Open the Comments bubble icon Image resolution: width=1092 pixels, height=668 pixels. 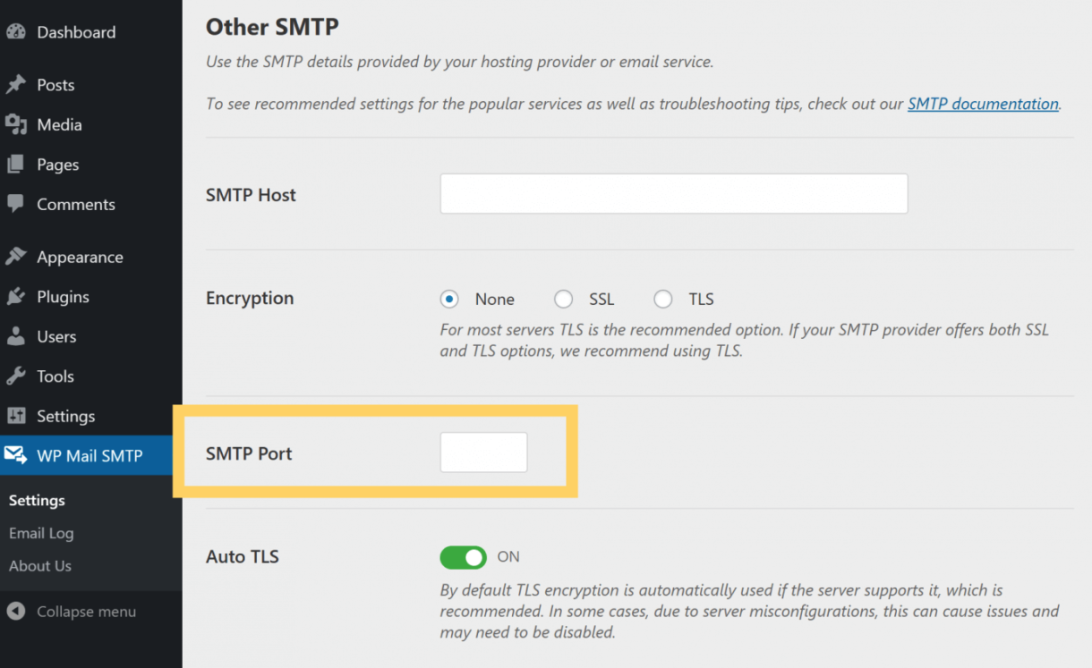click(18, 204)
